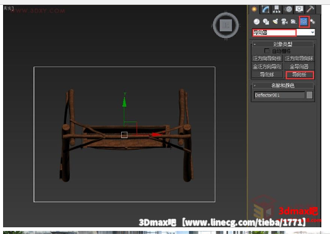
Task: Toggle the 自动栅格 checkbox
Action: pos(267,51)
